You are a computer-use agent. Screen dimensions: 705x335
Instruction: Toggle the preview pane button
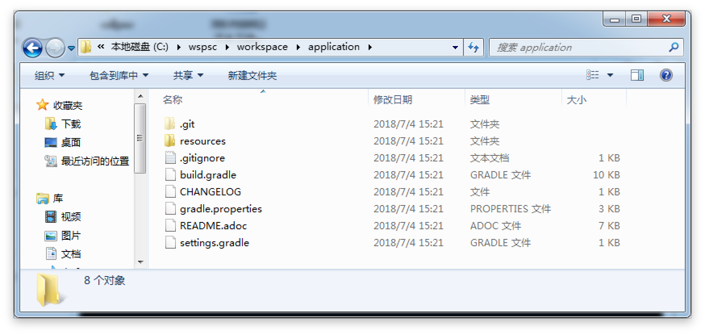(x=637, y=75)
